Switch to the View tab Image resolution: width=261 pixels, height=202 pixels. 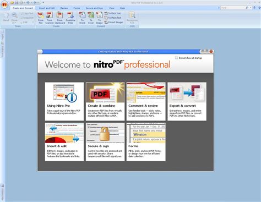tap(112, 8)
